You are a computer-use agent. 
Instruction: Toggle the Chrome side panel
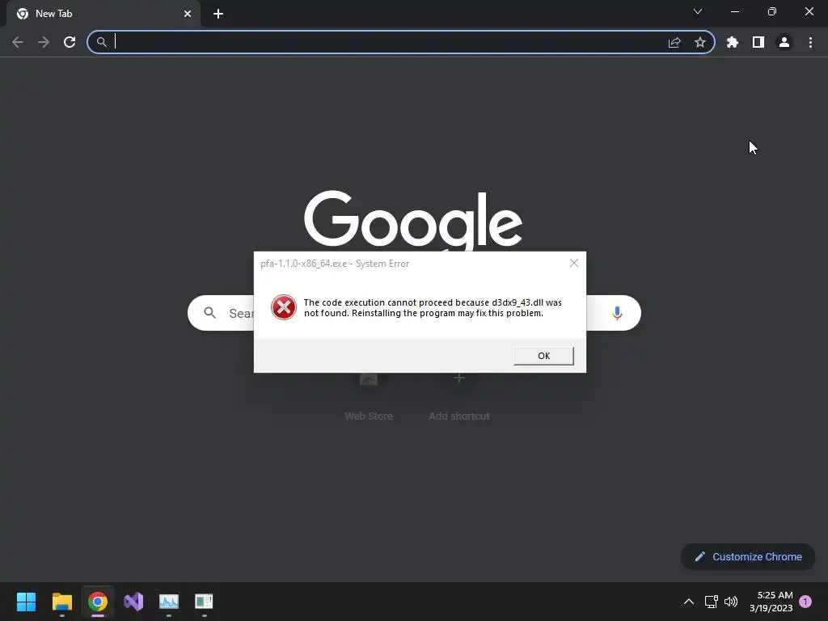click(758, 42)
